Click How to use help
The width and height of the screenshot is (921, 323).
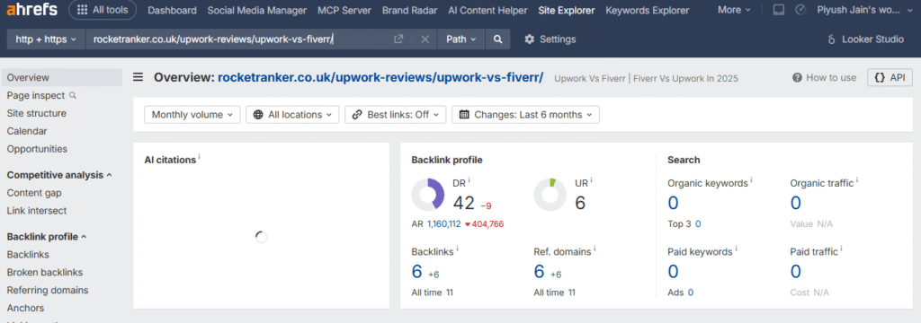pyautogui.click(x=825, y=77)
